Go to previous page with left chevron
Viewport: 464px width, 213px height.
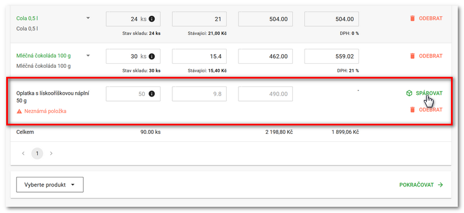(x=23, y=154)
